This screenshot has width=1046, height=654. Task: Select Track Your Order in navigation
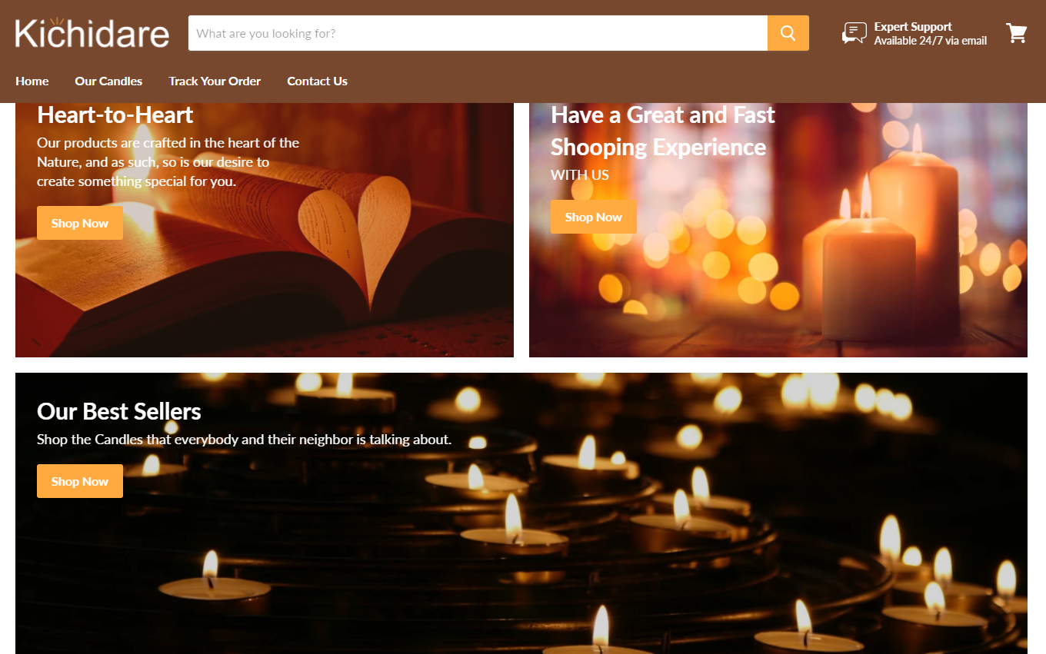(x=215, y=81)
